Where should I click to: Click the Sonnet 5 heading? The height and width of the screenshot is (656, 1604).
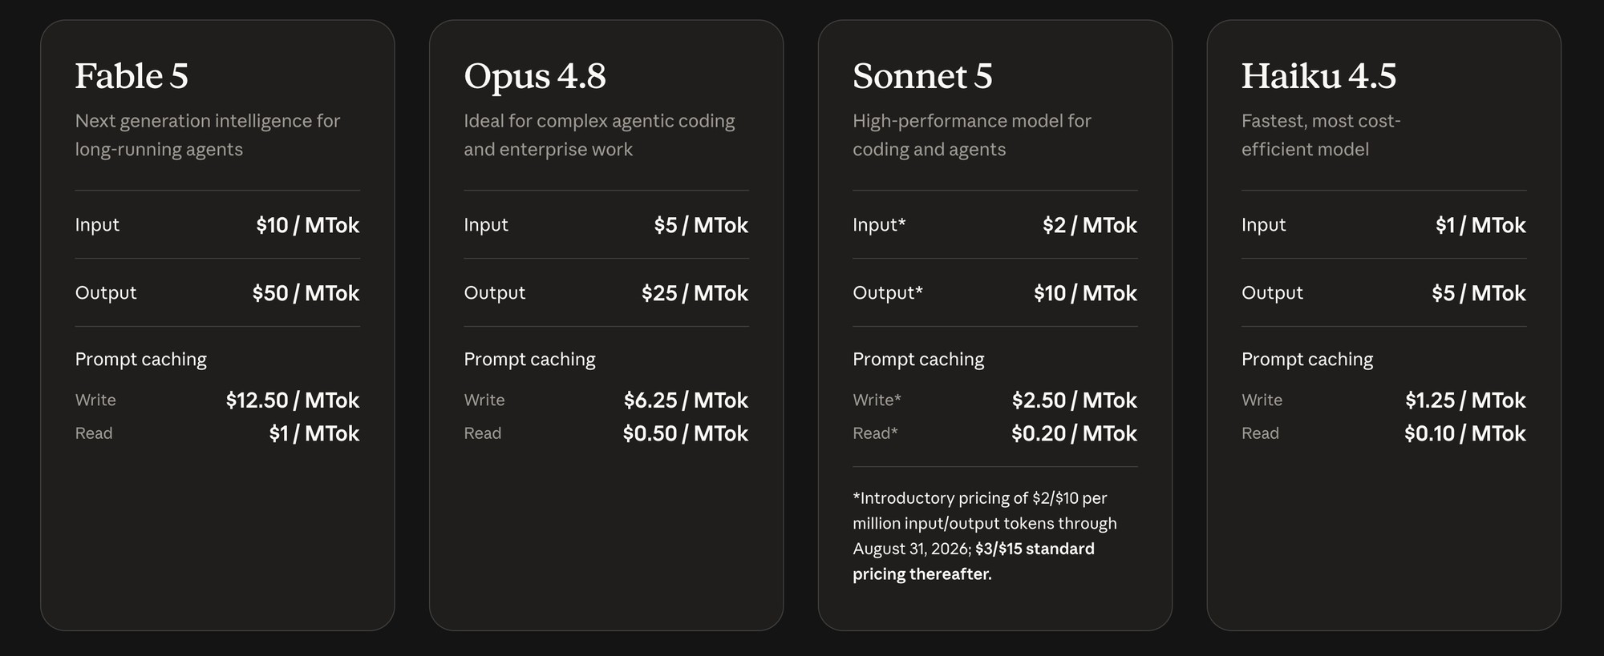pos(922,76)
